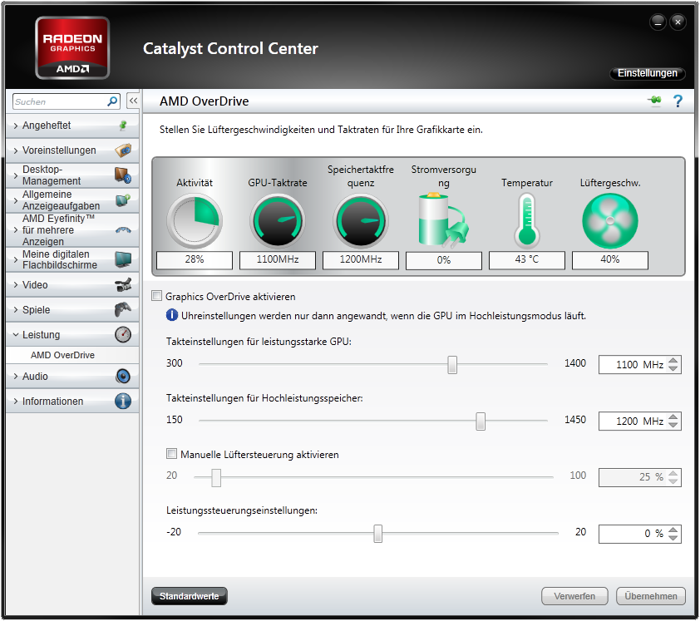
Task: Increase power control 0 % with up arrow
Action: [673, 530]
